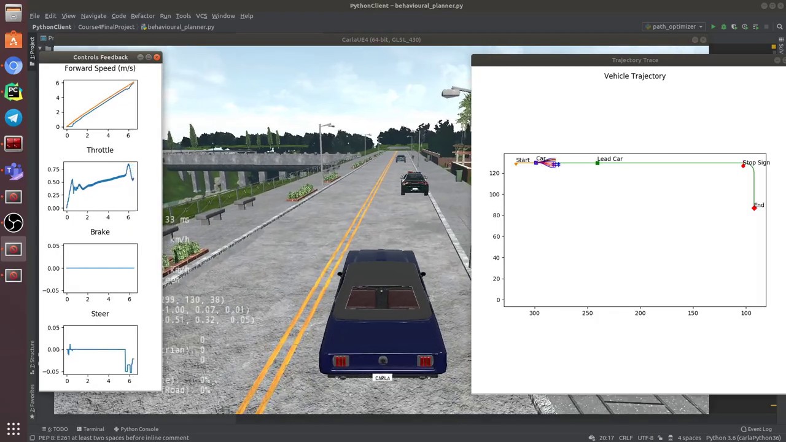Click the concurrency run icon
The height and width of the screenshot is (442, 786).
pyautogui.click(x=755, y=27)
